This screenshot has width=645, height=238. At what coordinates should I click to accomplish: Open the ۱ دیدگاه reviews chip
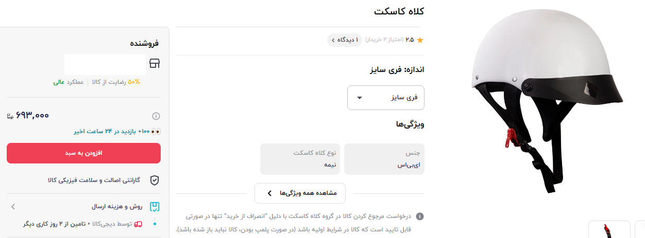coord(344,40)
